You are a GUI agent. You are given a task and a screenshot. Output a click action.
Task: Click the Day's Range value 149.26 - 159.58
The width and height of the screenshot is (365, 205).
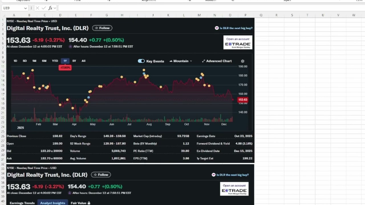tap(115, 136)
